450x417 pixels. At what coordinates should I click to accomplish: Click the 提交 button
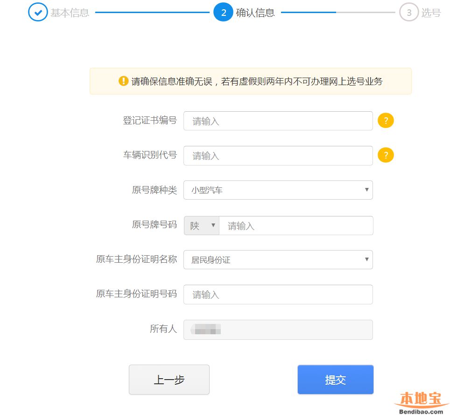(336, 380)
